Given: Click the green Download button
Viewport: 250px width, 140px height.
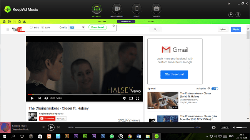Looking at the screenshot, I should coord(98,27).
